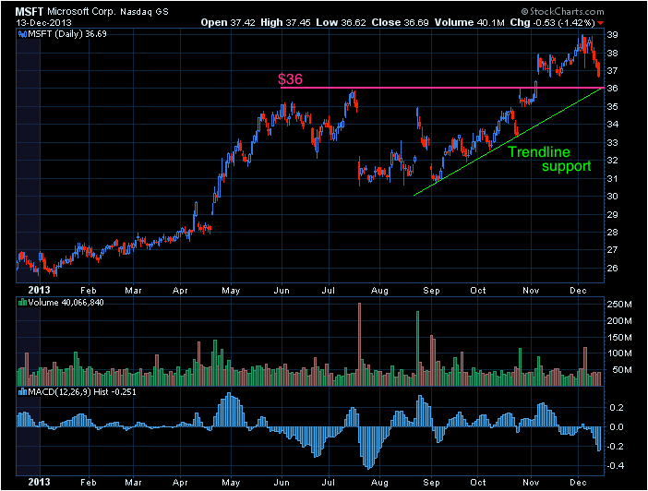Viewport: 648px width, 491px height.
Task: Click the red down arrow after Chg value
Action: (601, 23)
